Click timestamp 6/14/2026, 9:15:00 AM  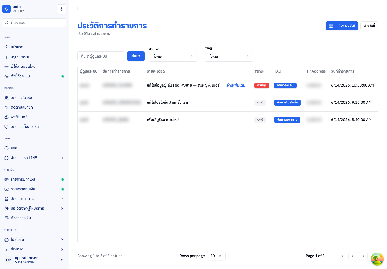click(x=351, y=103)
